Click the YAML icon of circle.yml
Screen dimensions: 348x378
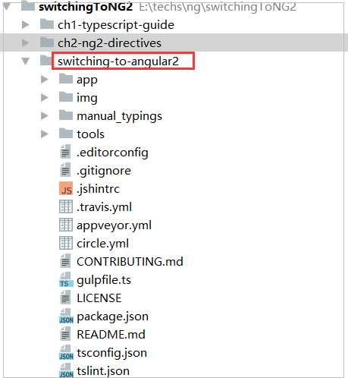click(x=66, y=243)
